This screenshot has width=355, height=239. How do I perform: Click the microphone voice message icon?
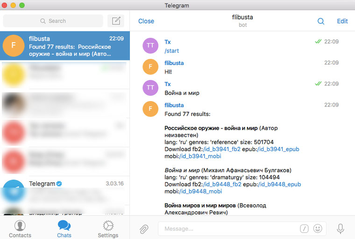[340, 229]
